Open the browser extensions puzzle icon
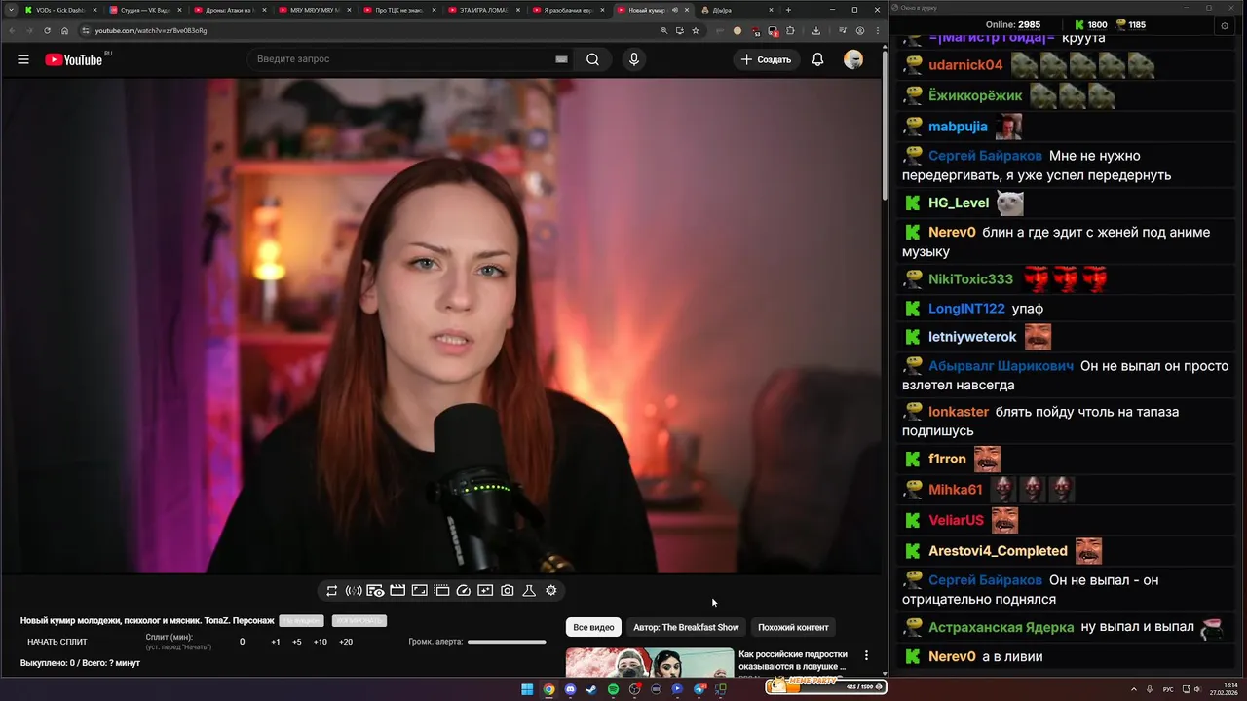Image resolution: width=1247 pixels, height=701 pixels. 790,30
